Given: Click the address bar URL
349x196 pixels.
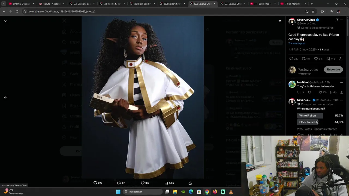Looking at the screenshot, I should tap(62, 11).
